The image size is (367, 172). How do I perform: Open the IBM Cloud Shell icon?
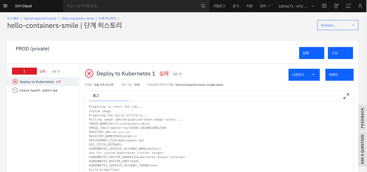324,6
